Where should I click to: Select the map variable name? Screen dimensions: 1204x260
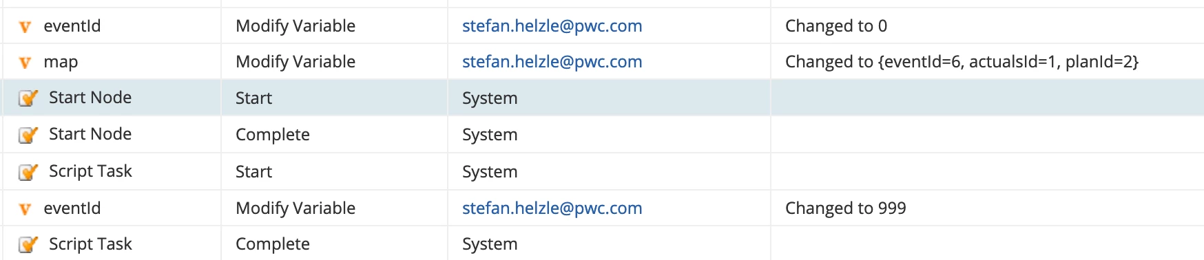click(x=61, y=63)
